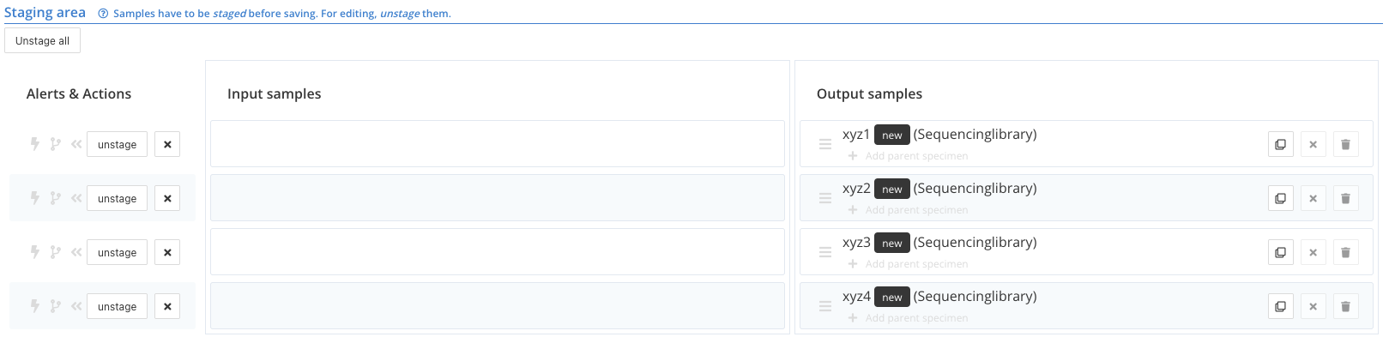Click Unstage all button
The height and width of the screenshot is (343, 1389).
[42, 40]
